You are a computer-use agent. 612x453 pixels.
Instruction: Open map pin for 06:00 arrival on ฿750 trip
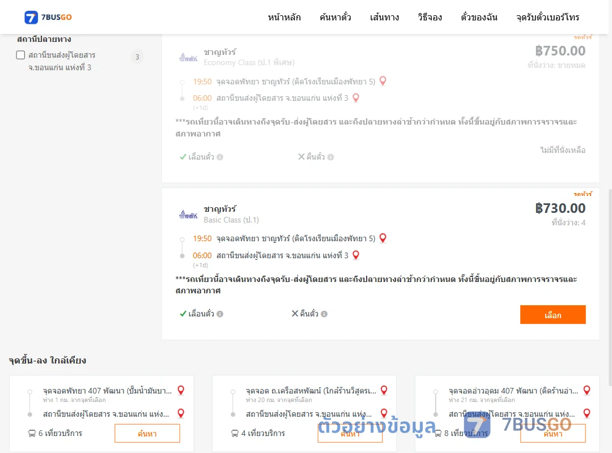(355, 97)
